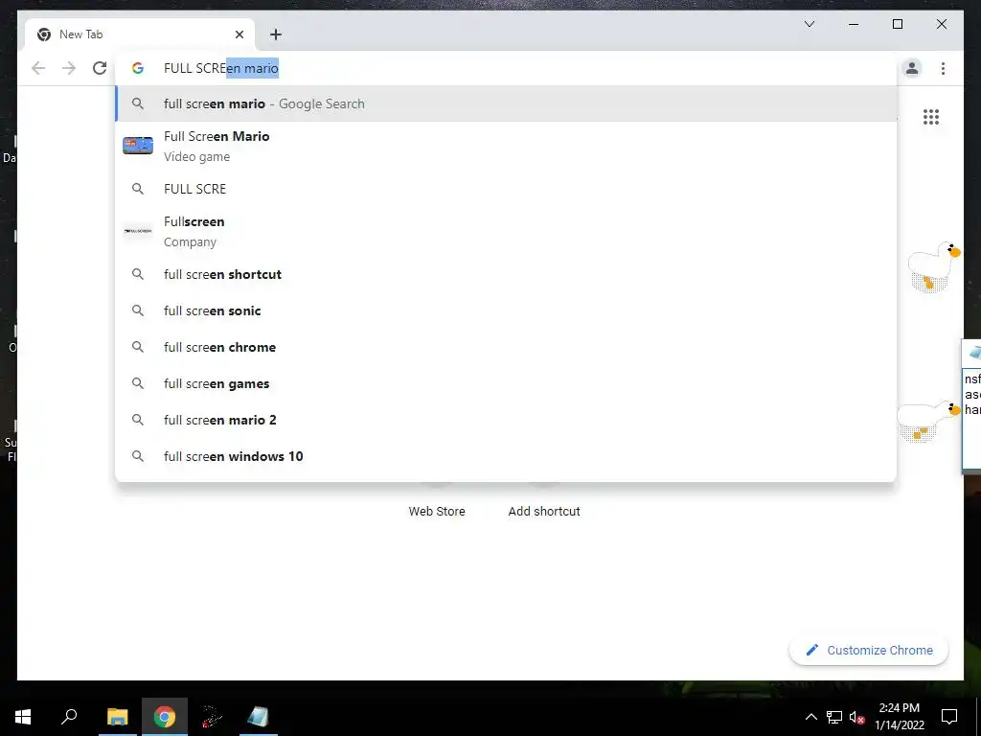Click Add shortcut

point(544,511)
